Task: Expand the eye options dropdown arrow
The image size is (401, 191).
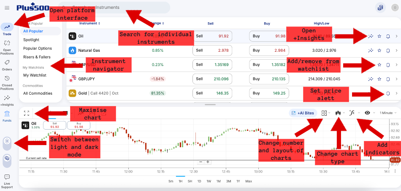Action: [374, 113]
